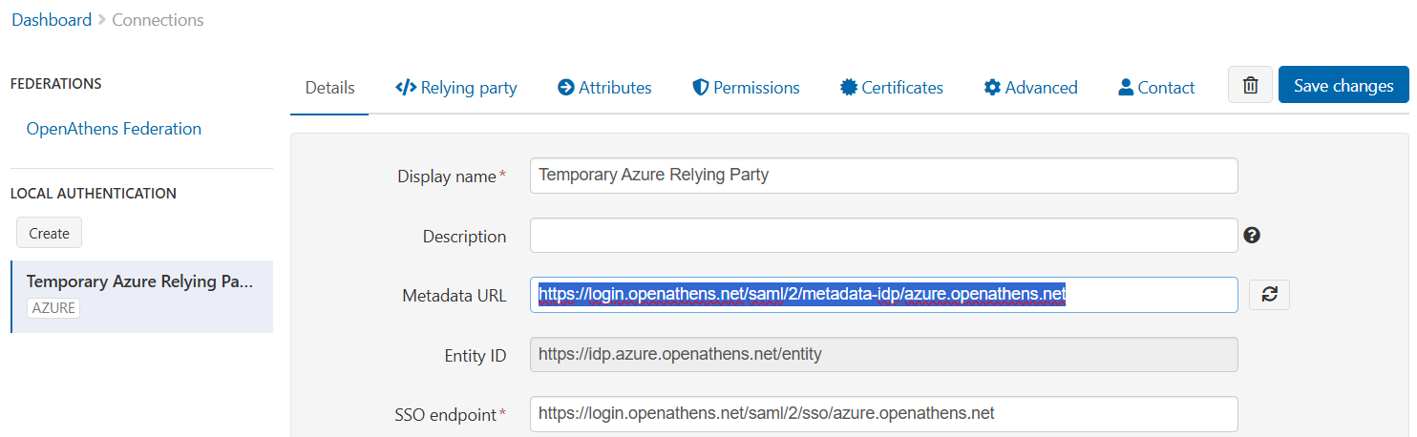Click the Description field label
Screen dimensions: 1417x437
coord(465,237)
